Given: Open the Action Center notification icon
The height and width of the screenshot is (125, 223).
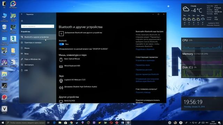Looking at the screenshot, I should coord(219,123).
